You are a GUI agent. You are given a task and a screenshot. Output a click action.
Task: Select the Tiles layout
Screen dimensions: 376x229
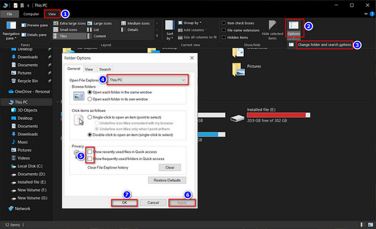click(69, 36)
